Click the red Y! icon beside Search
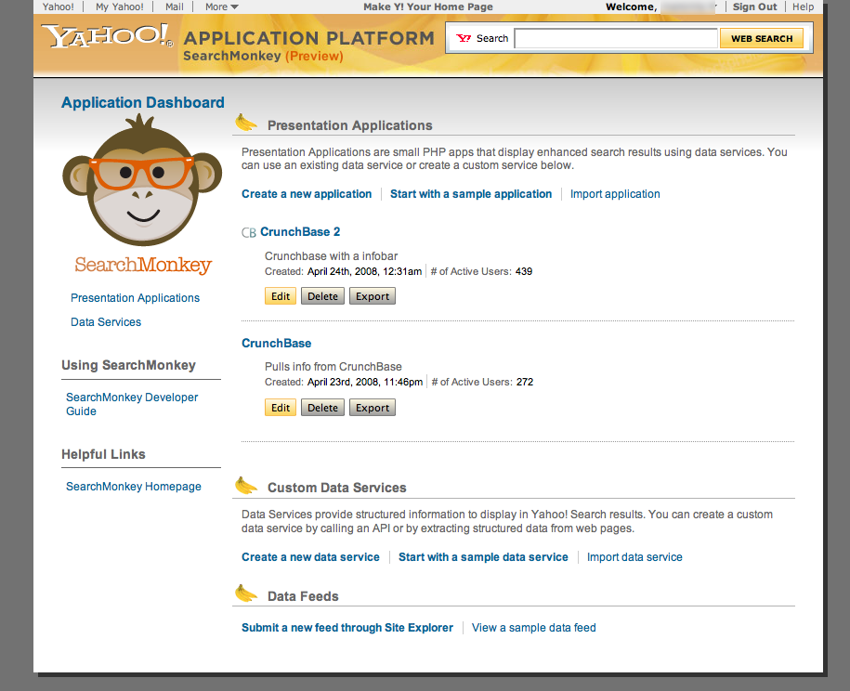The height and width of the screenshot is (691, 850). tap(464, 38)
